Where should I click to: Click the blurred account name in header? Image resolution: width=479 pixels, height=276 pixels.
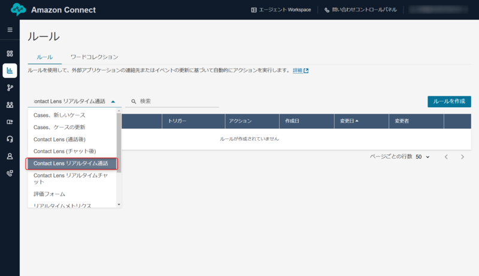pos(438,10)
